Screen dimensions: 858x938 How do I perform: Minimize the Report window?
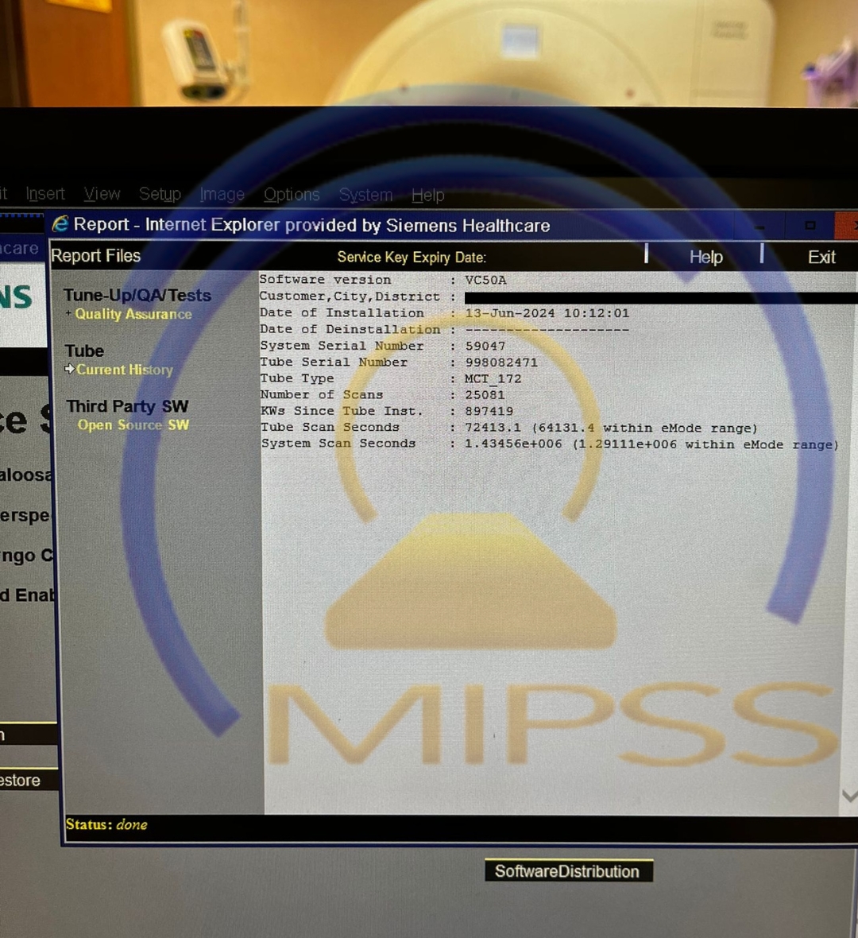(x=759, y=227)
